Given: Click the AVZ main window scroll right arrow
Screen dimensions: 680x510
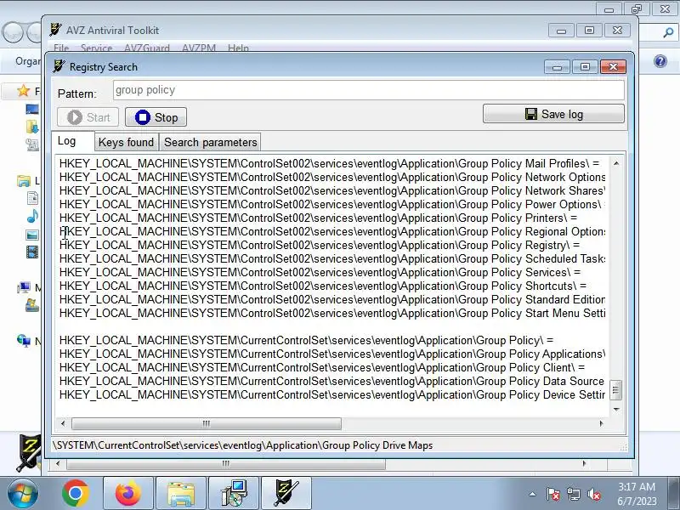Looking at the screenshot, I should tap(584, 463).
